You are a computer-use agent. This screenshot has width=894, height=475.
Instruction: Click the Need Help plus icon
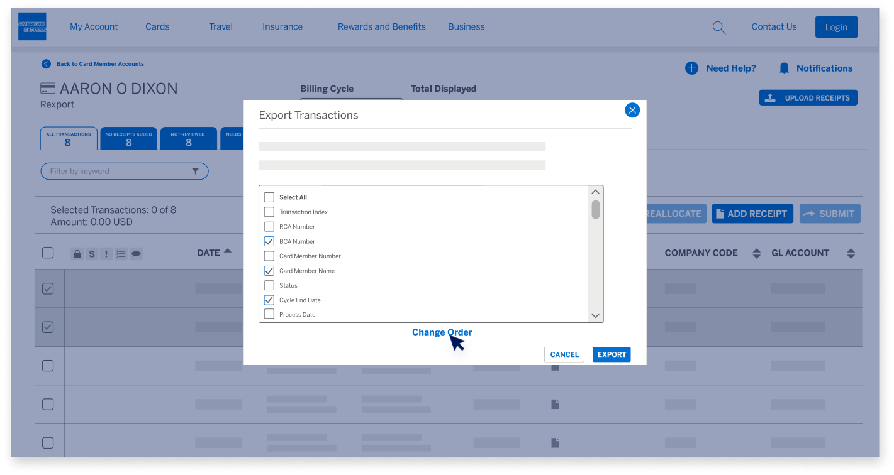(692, 68)
